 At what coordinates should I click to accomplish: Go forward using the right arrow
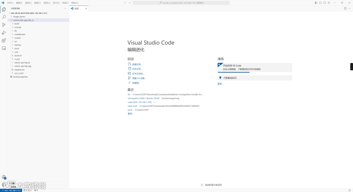click(x=129, y=3)
